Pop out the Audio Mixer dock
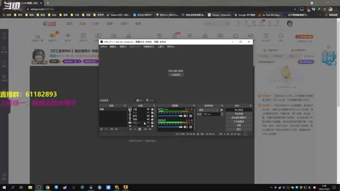The image size is (340, 191). click(194, 106)
